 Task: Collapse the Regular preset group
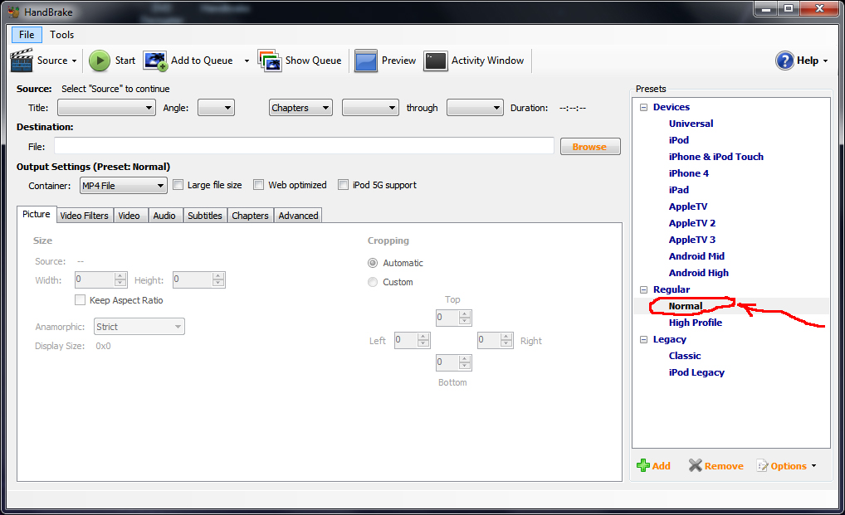click(643, 289)
